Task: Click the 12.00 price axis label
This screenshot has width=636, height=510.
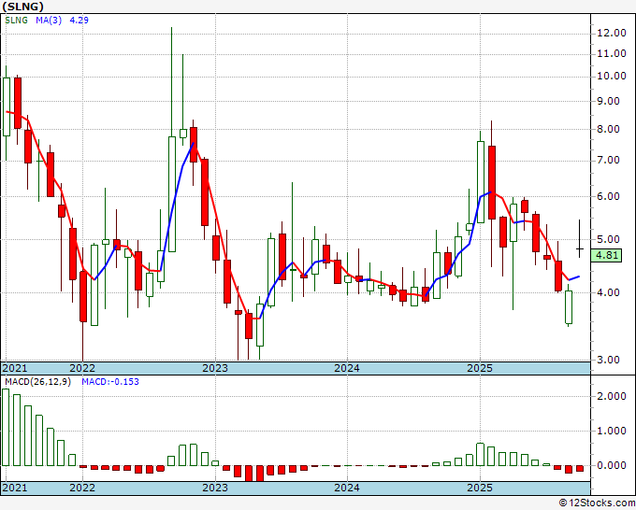Action: 611,33
